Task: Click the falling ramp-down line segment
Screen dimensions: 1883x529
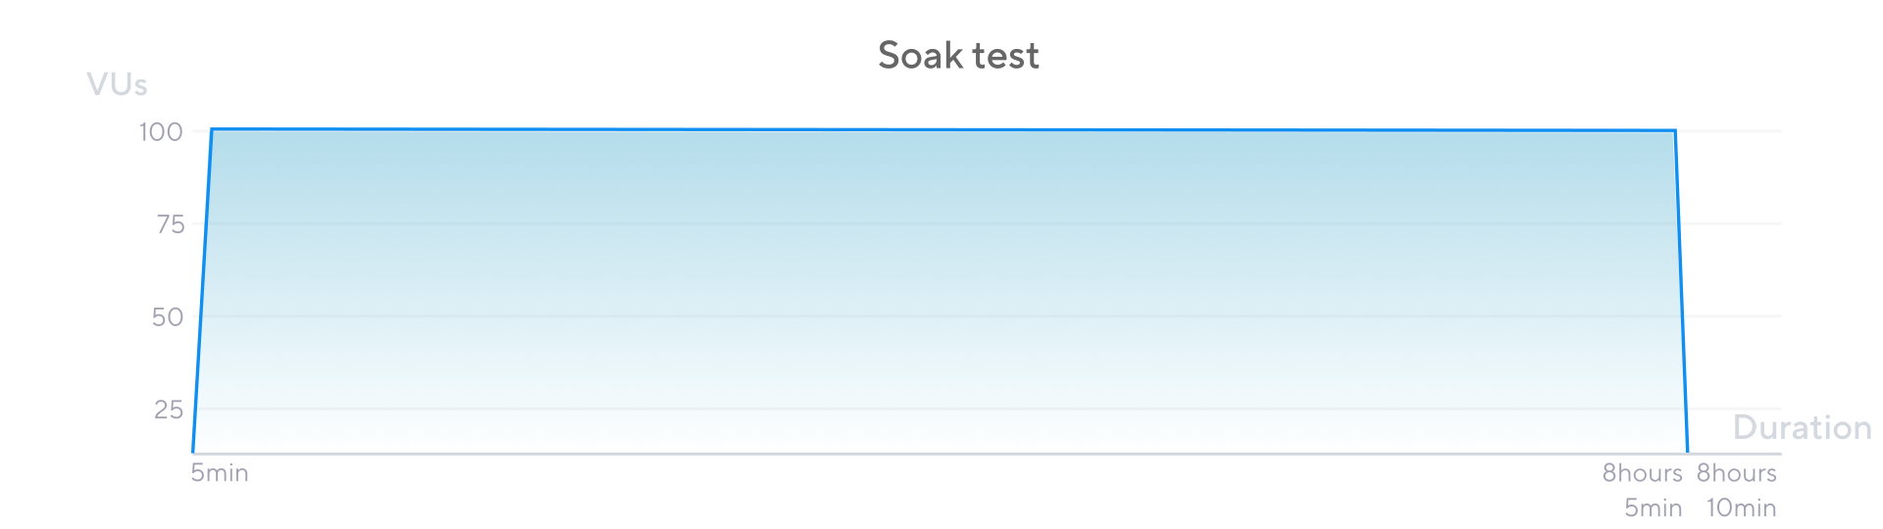Action: (x=1681, y=291)
